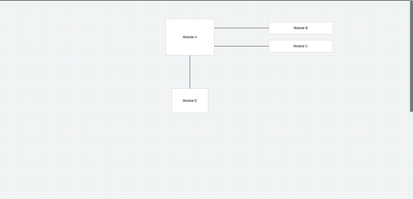The height and width of the screenshot is (199, 413).
Task: Click the vertical connector between Module A and Module D
Action: [190, 72]
